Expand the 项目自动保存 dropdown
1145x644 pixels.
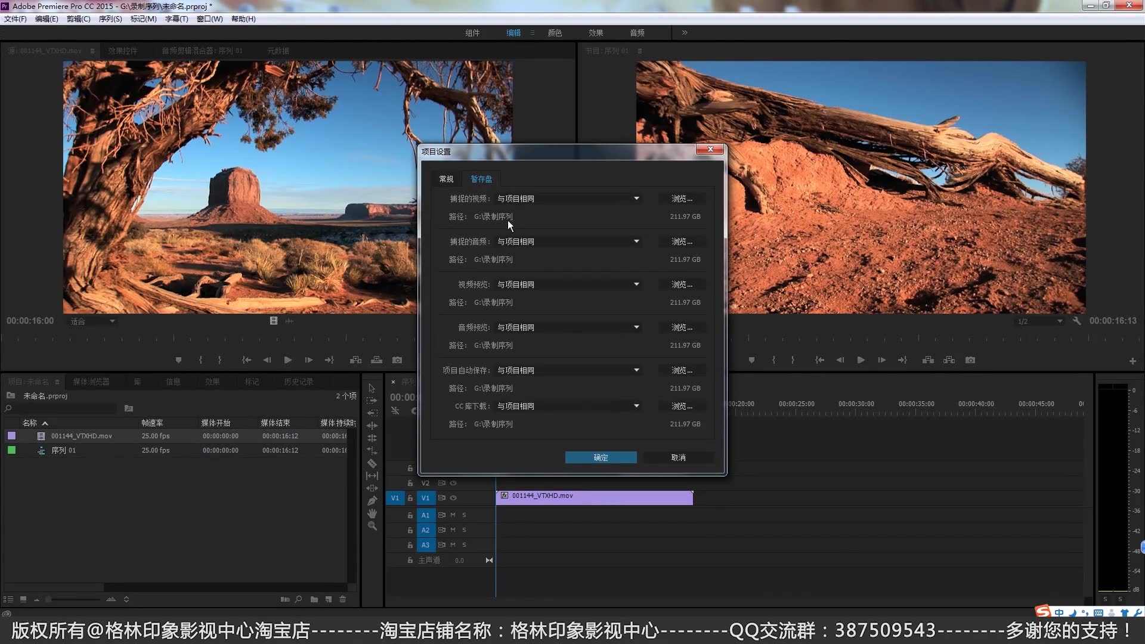tap(636, 370)
